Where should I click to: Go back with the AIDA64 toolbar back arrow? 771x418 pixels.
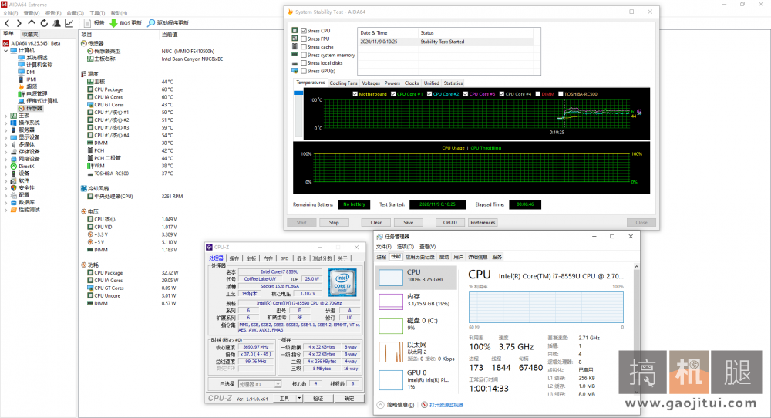coord(7,23)
